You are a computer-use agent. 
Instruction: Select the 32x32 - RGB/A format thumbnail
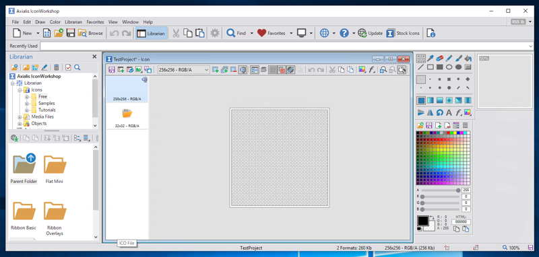127,116
